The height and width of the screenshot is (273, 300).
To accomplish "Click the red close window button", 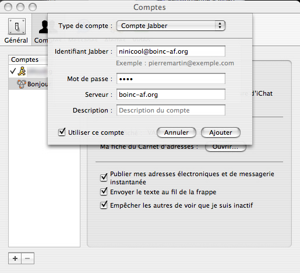I will (8, 7).
